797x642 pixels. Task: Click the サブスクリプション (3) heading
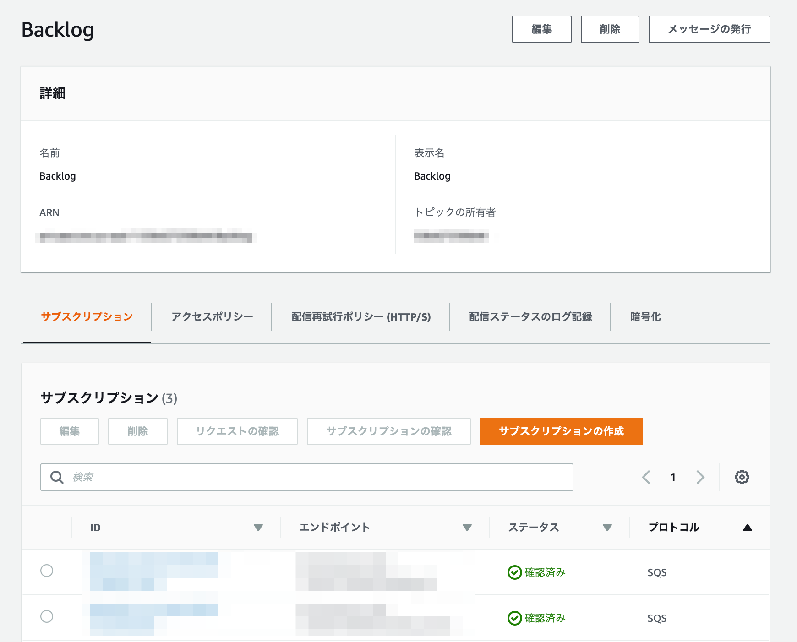[109, 398]
